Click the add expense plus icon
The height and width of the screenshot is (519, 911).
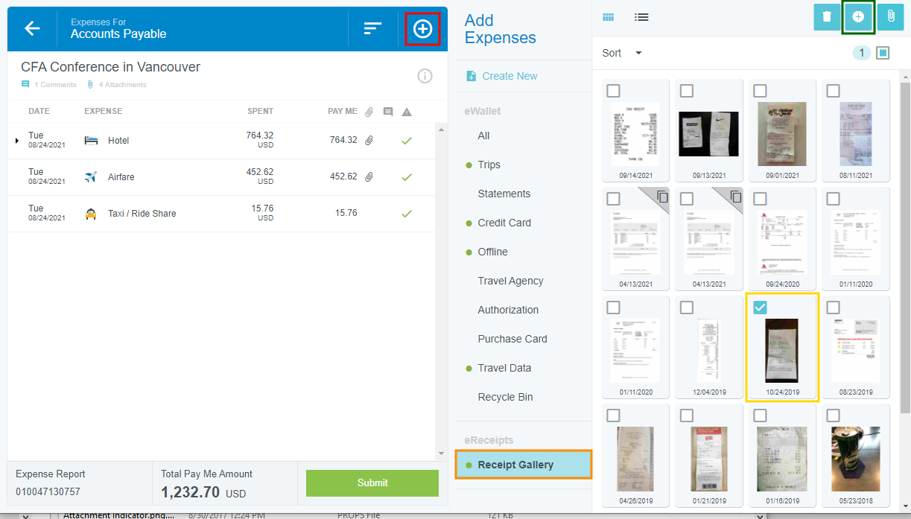tap(422, 28)
